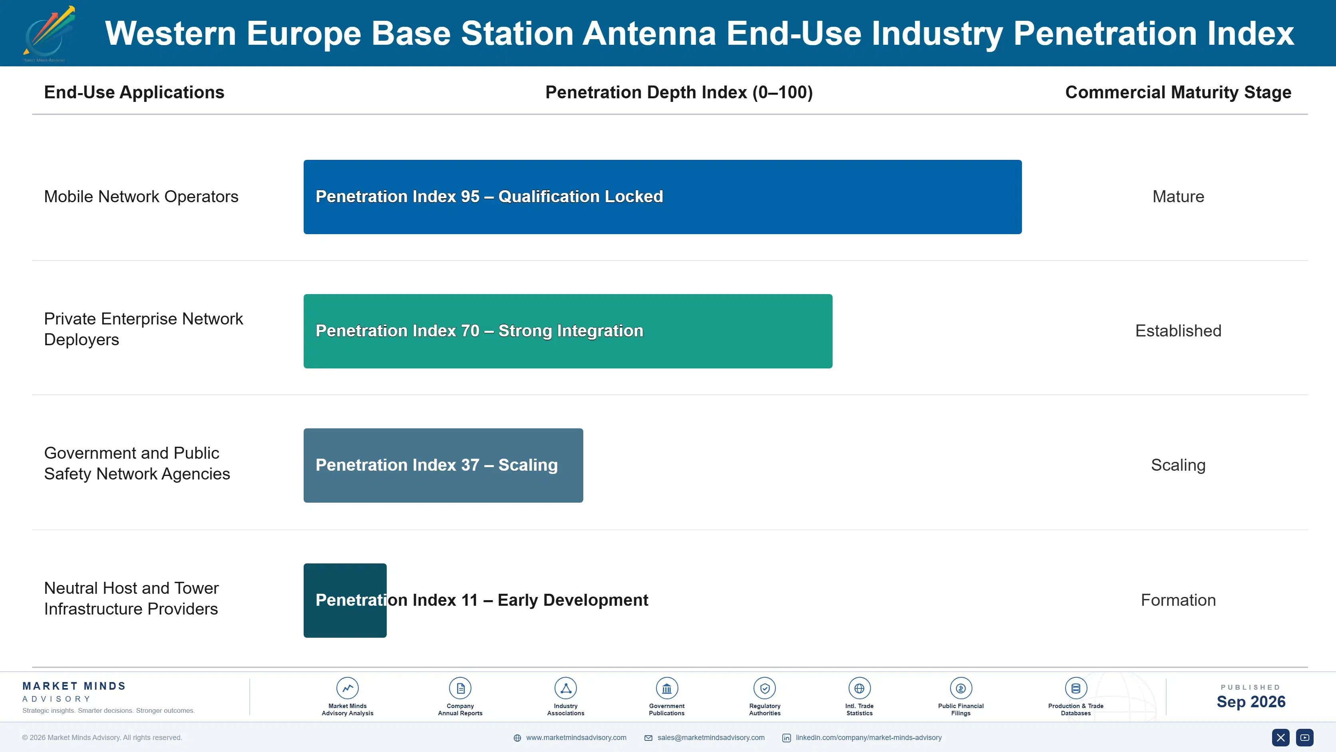1336x752 pixels.
Task: Click the Penetration Depth Index (0–100) header
Action: pyautogui.click(x=679, y=92)
